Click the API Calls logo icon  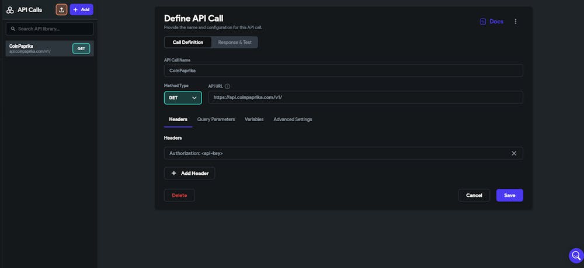coord(10,10)
